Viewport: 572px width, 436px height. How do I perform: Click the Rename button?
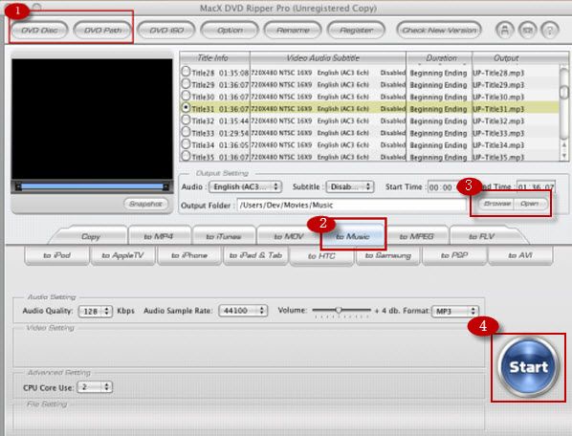click(x=293, y=30)
